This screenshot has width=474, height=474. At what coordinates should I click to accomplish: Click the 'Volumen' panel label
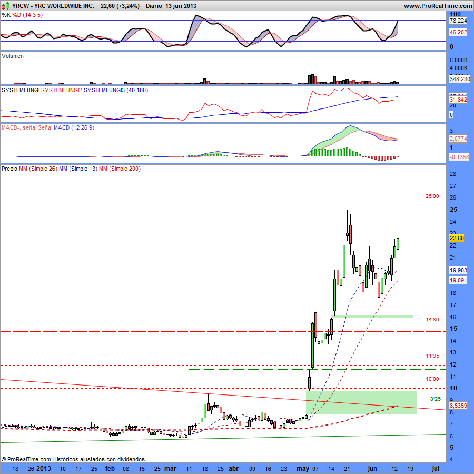click(x=13, y=56)
